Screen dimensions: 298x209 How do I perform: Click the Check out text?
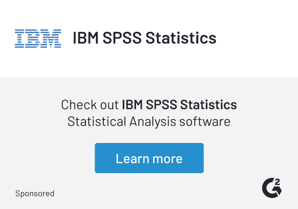(x=90, y=104)
